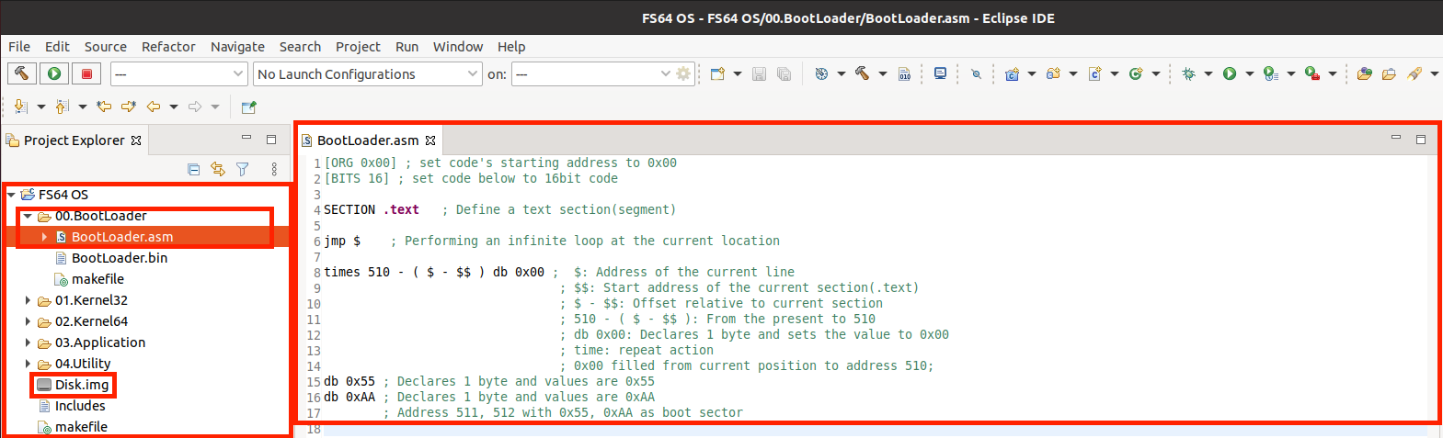Click the Back navigation arrow
Viewport: 1443px width, 438px height.
(154, 107)
